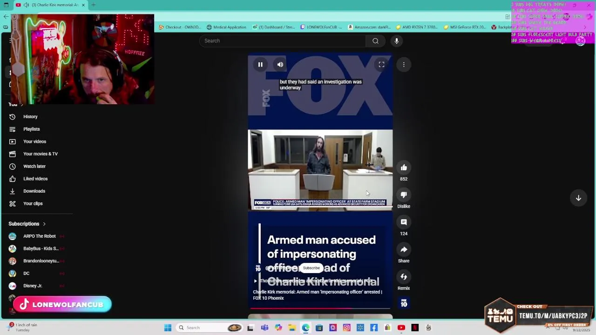Open Dashboard / Stre... bookmark
596x335 pixels.
click(x=274, y=27)
